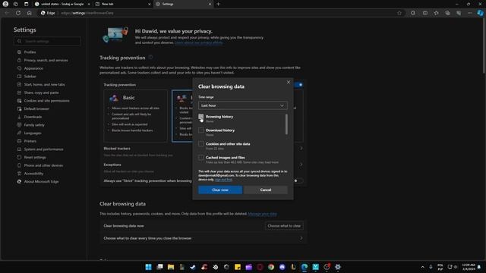This screenshot has height=273, width=486.
Task: Click the Tracking prevention info icon
Action: 150,58
